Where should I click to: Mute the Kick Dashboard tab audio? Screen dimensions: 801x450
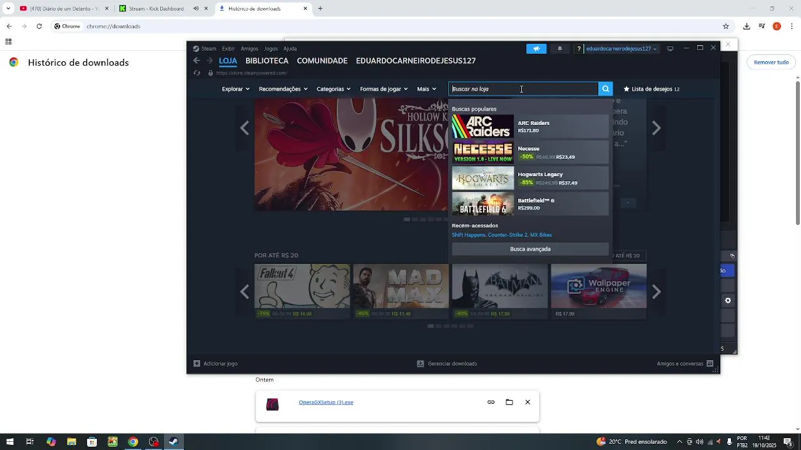coord(196,9)
